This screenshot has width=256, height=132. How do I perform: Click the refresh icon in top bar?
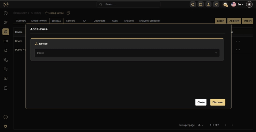click(x=216, y=4)
